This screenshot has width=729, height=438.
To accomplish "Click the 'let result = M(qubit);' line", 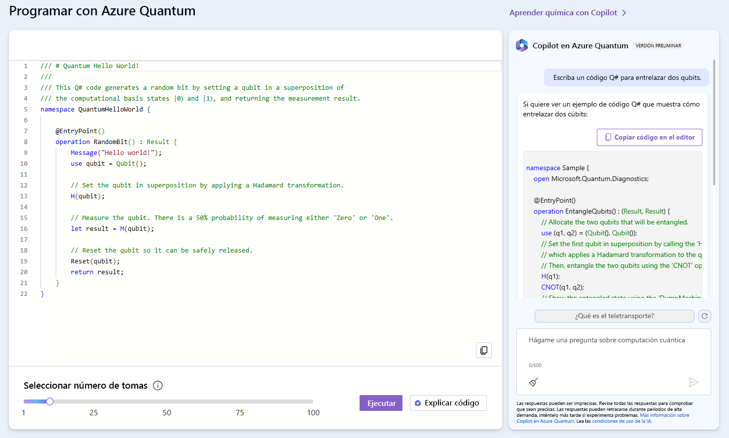I will coord(112,229).
